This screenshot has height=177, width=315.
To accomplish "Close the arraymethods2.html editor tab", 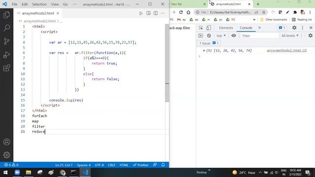I will click(x=58, y=13).
